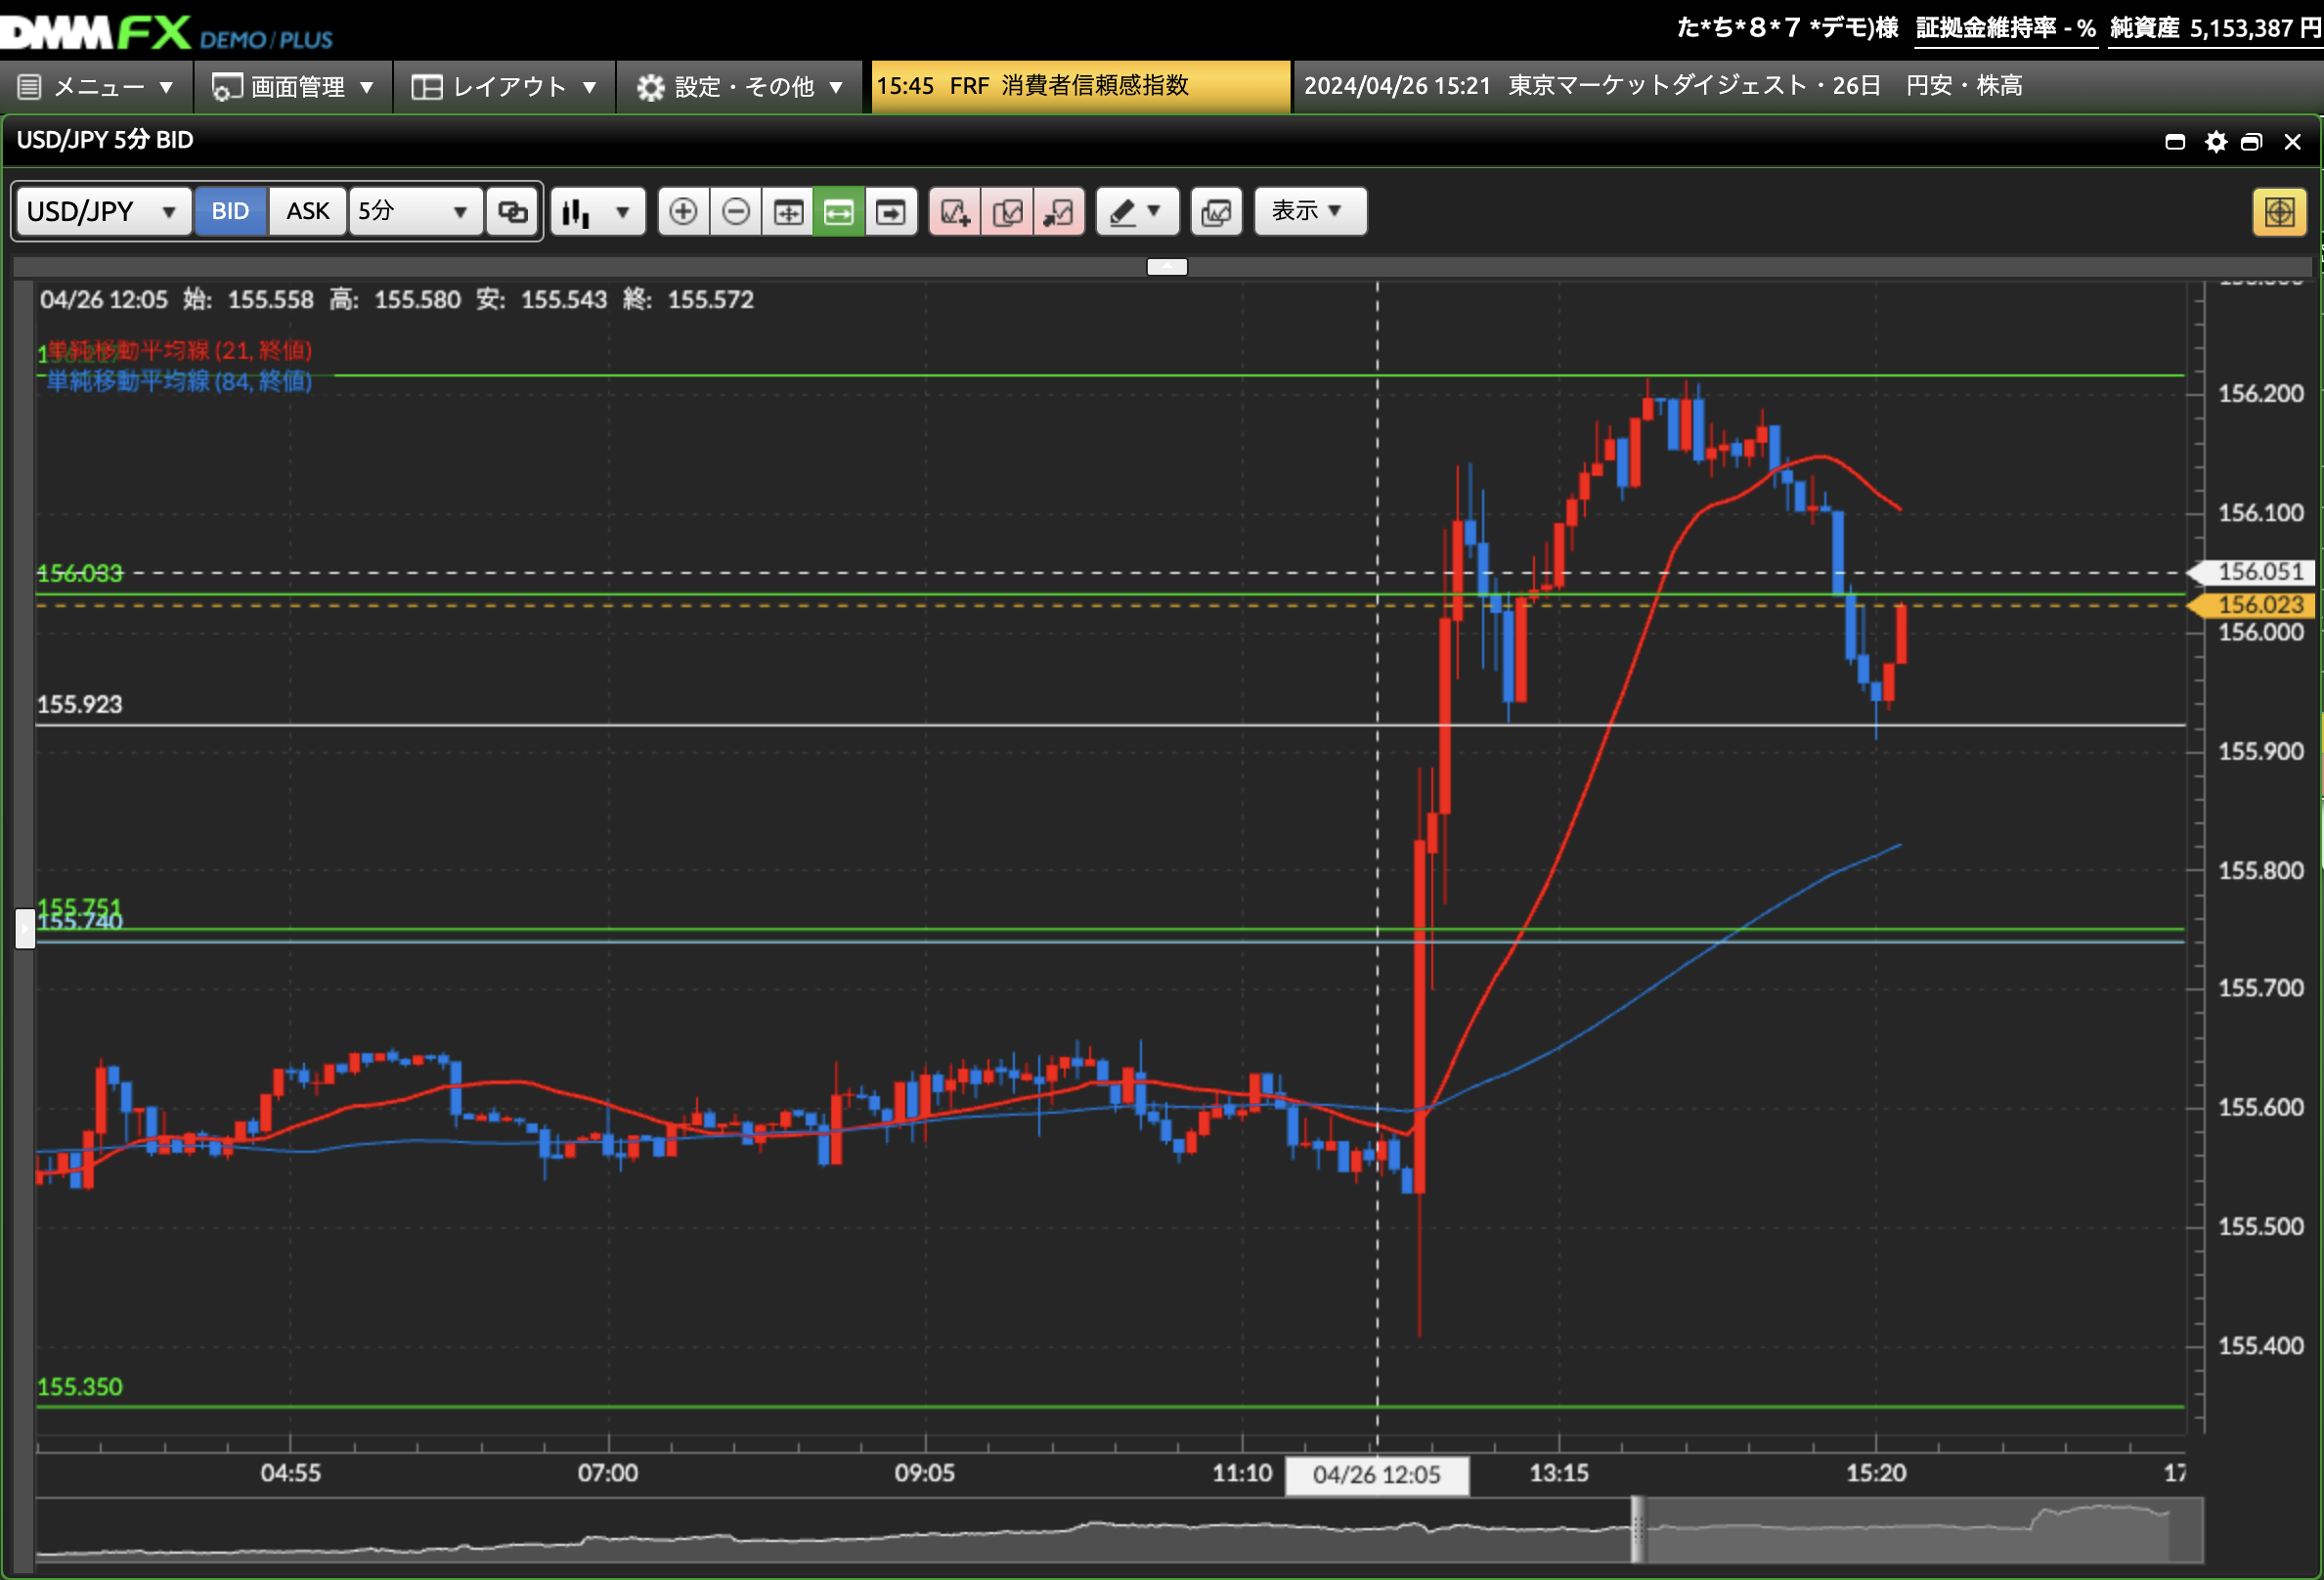Screen dimensions: 2324x1580
Task: Collapse the panel with top center handle
Action: coord(1166,266)
